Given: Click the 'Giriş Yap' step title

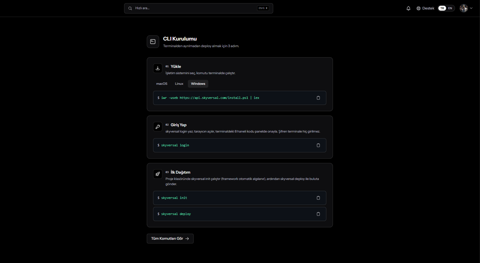Looking at the screenshot, I should (x=179, y=125).
